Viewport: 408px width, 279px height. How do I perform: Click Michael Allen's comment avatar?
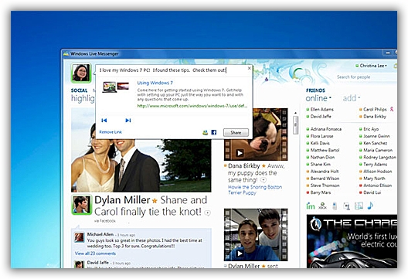tap(79, 237)
